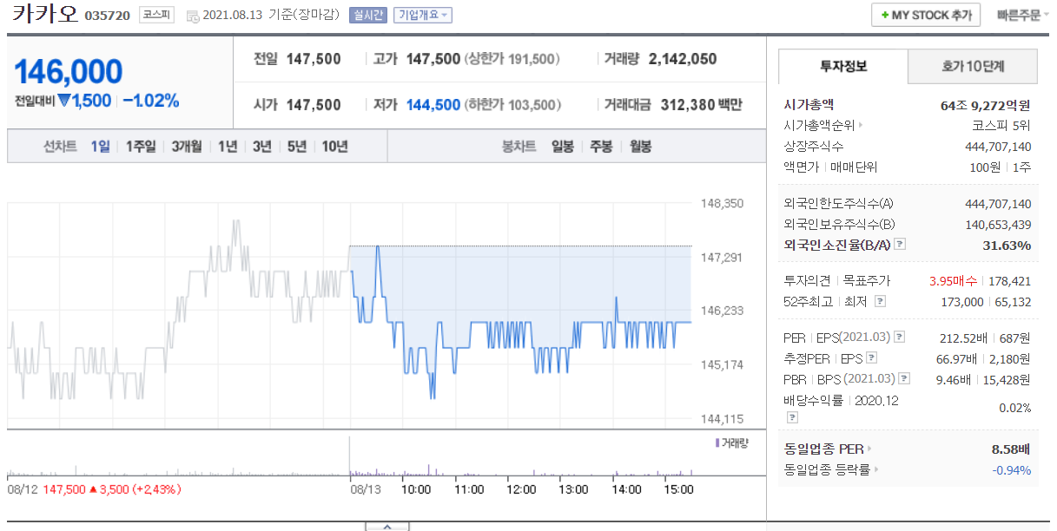1057x531 pixels.
Task: Click calendar icon before 2021.08.13 date
Action: point(192,16)
